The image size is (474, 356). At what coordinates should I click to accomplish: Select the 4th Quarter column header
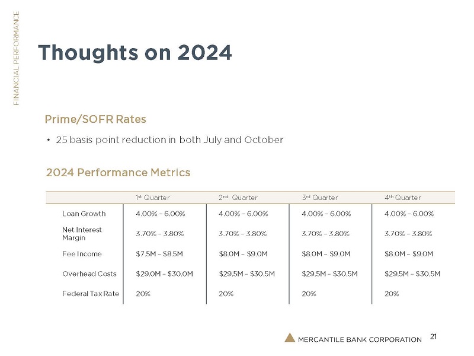[x=403, y=197]
